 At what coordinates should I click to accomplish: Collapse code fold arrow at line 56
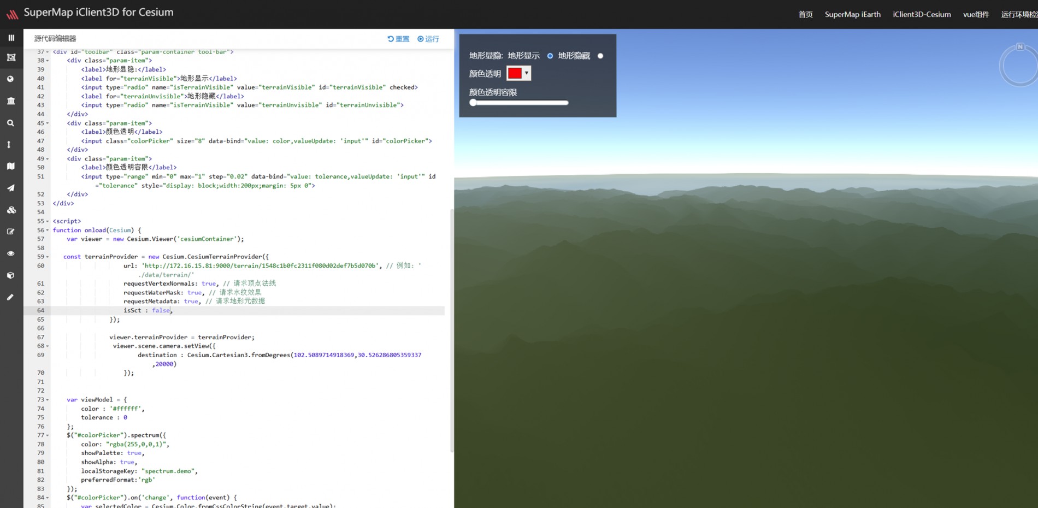click(x=48, y=231)
